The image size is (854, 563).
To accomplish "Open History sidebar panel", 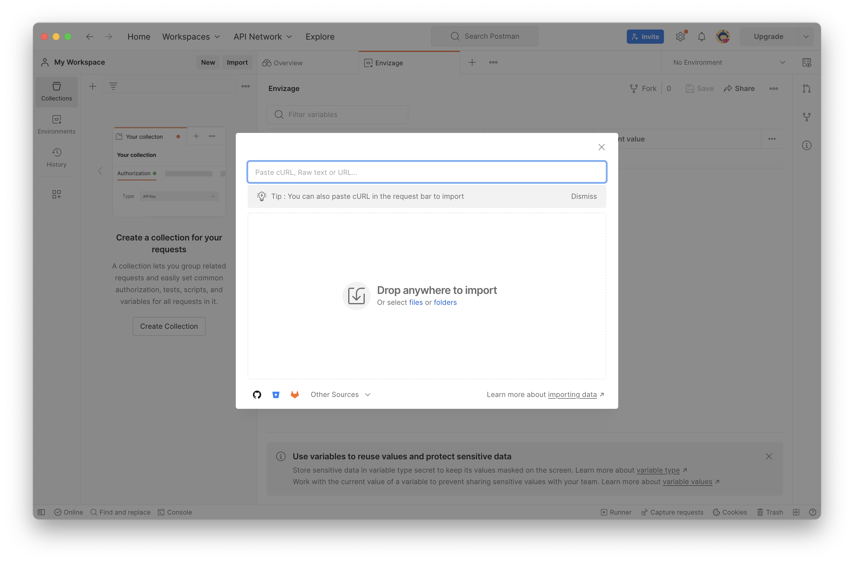I will point(56,158).
